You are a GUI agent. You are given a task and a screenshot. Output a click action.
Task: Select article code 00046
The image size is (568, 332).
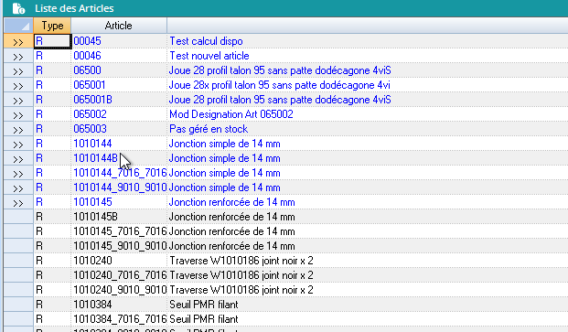[x=87, y=56]
